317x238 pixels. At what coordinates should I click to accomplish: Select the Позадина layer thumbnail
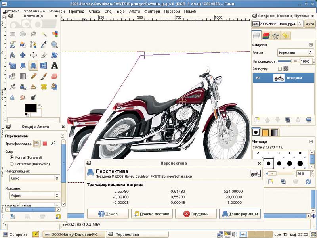(x=279, y=78)
